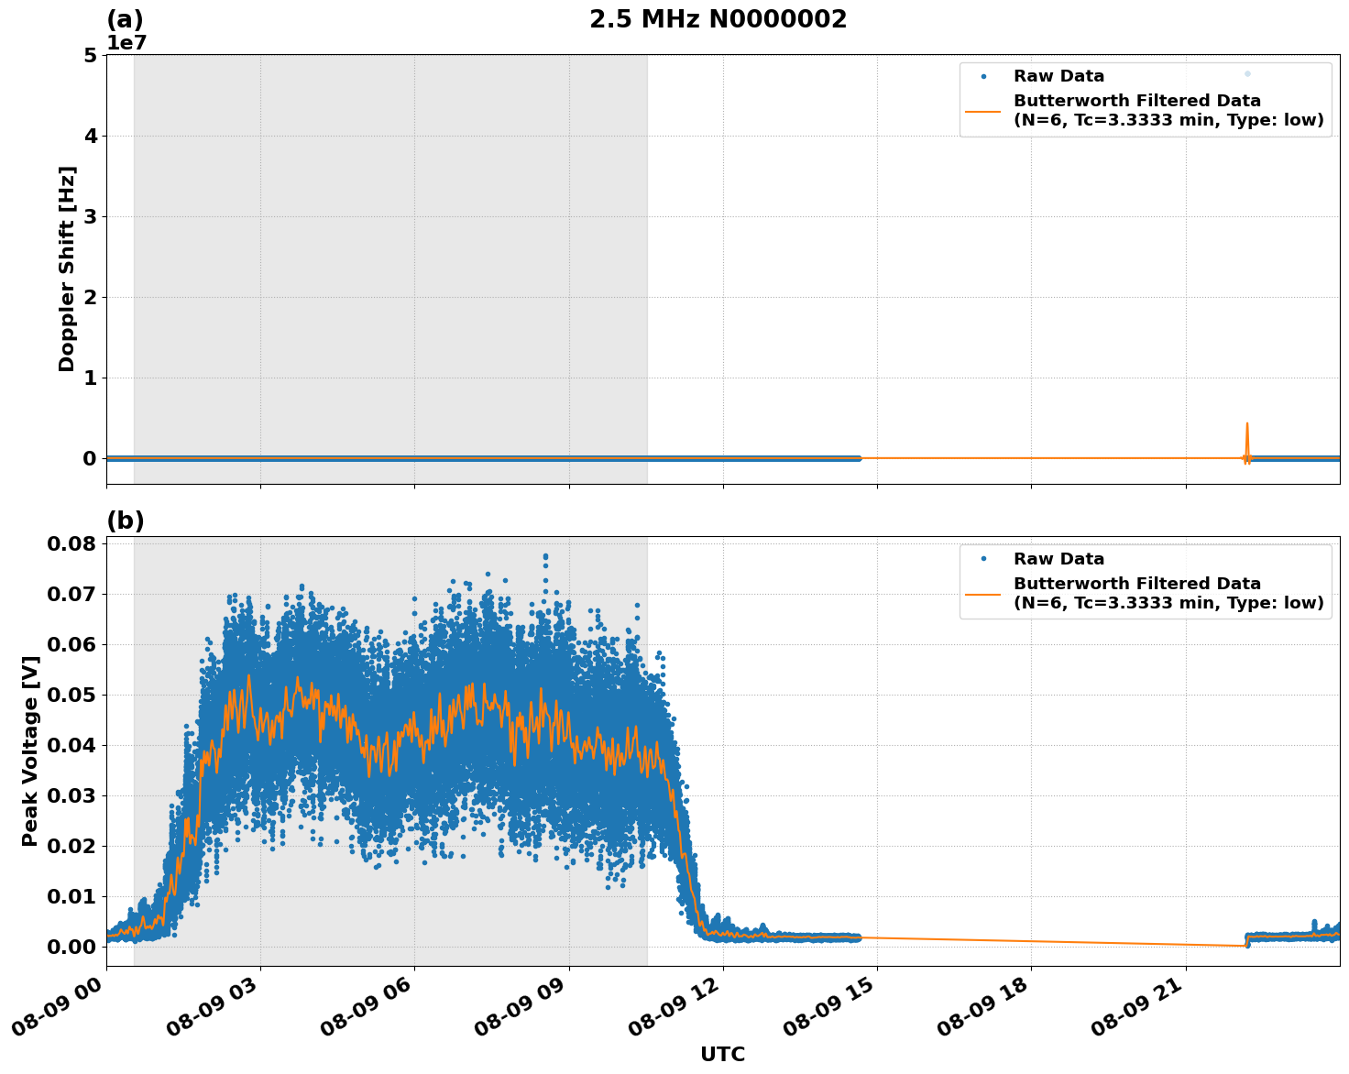Click the orange spike near 08-09 22 in panel (a)

point(1247,431)
